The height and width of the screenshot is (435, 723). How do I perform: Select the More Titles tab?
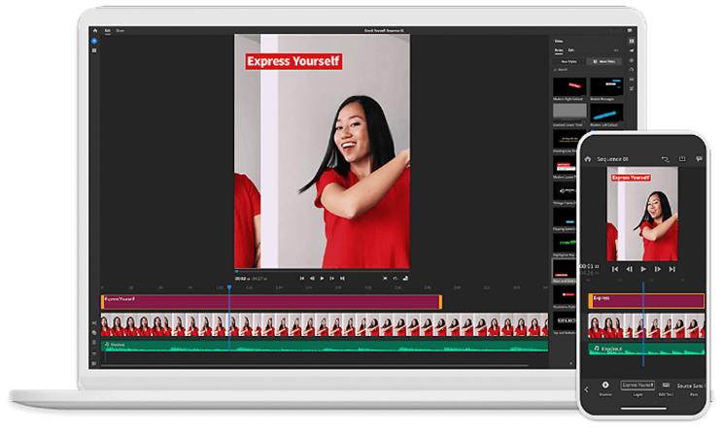coord(604,61)
